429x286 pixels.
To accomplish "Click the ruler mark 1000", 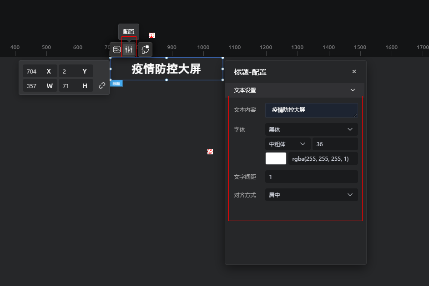I will (x=203, y=47).
